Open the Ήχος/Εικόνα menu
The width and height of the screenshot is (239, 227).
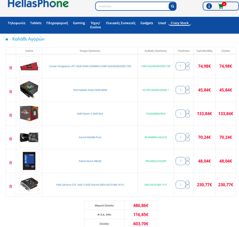coord(95,25)
